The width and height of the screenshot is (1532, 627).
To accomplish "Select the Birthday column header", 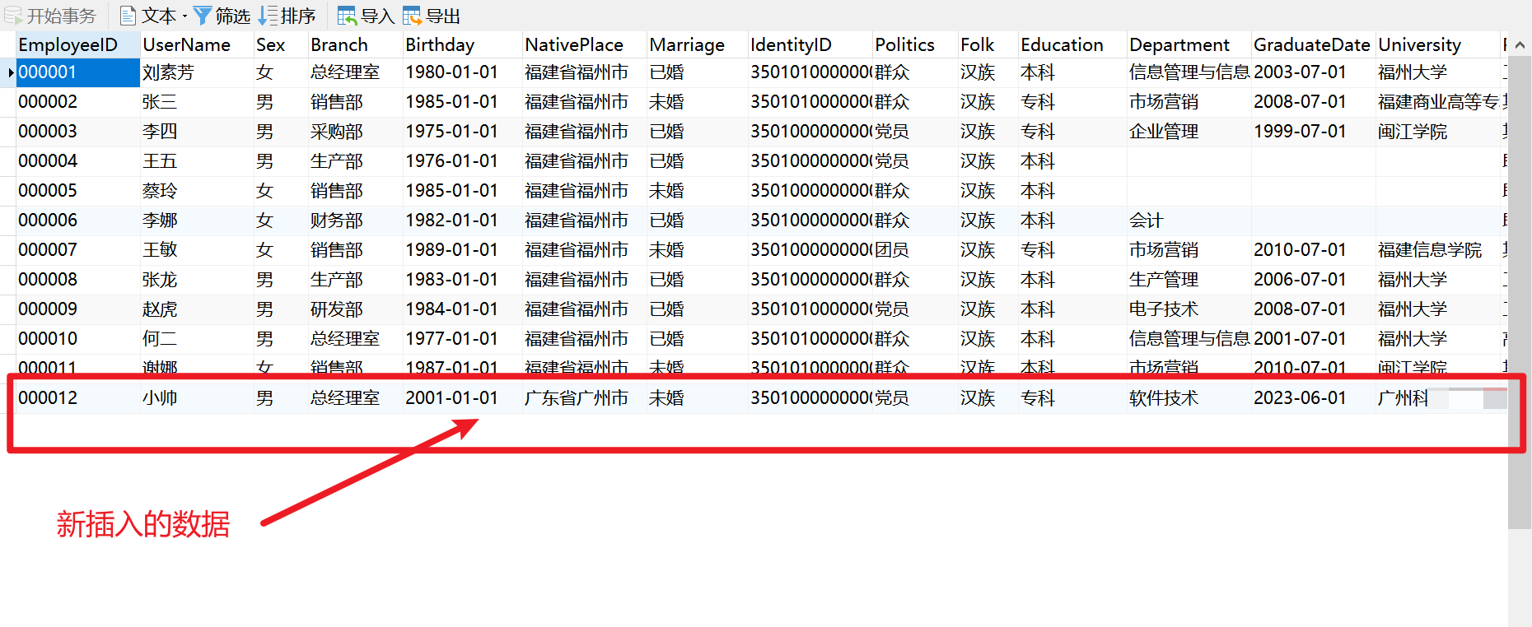I will (463, 44).
